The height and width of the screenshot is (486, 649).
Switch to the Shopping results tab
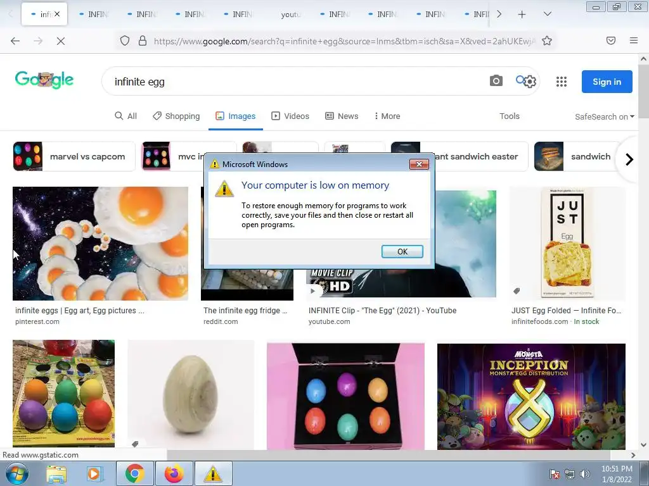(176, 116)
